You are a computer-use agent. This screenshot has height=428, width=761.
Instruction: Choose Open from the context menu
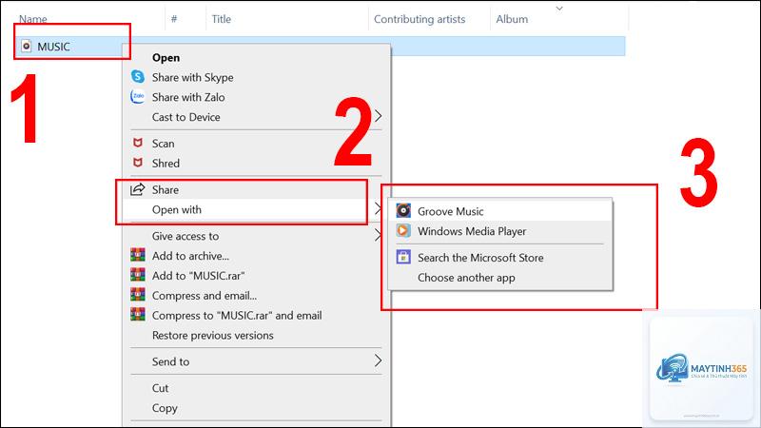pyautogui.click(x=166, y=57)
